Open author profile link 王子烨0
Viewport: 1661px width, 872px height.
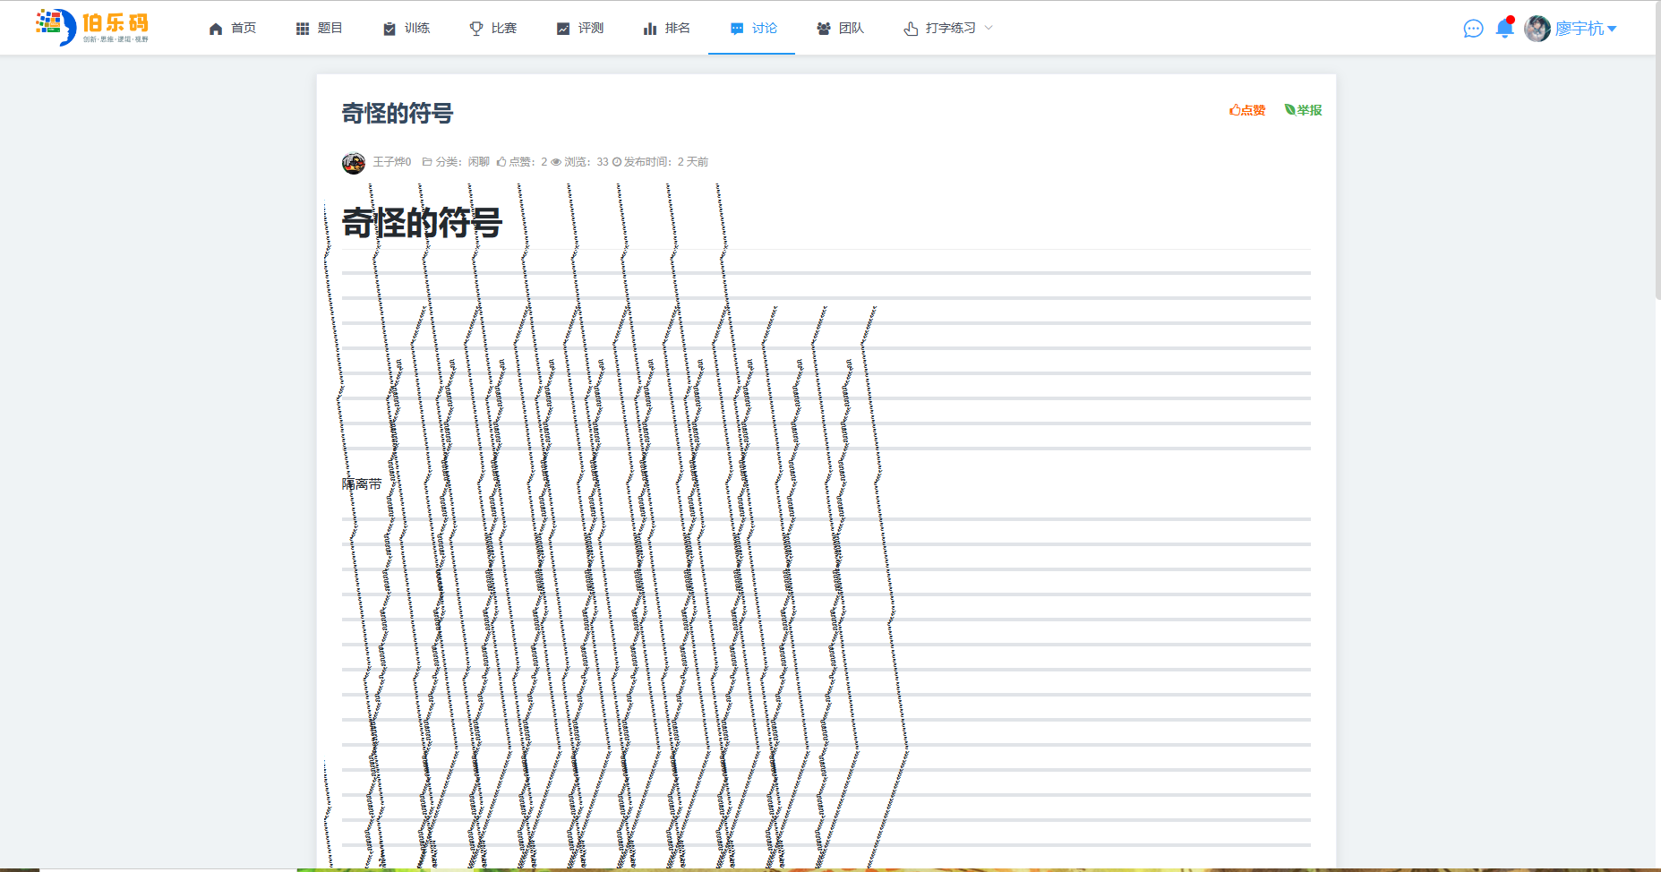(x=391, y=162)
